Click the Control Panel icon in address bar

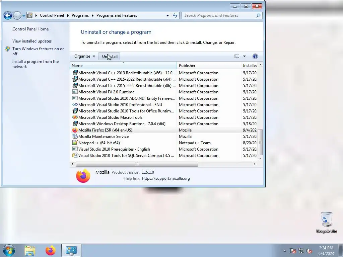tap(30, 15)
